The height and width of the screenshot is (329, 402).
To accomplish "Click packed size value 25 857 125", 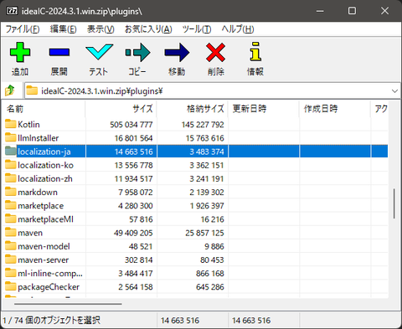I will tap(204, 233).
